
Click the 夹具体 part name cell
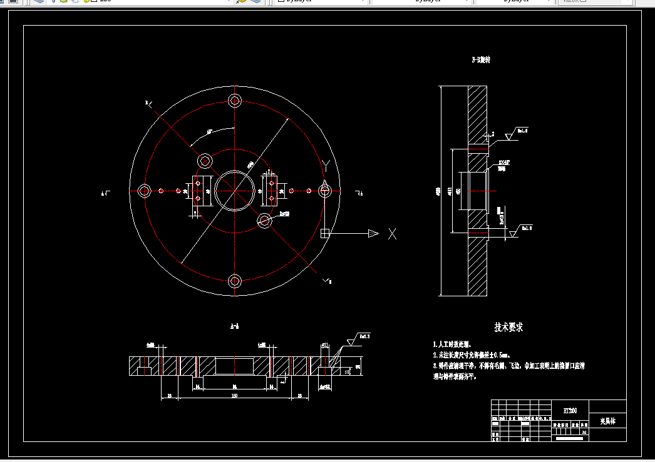pos(608,421)
